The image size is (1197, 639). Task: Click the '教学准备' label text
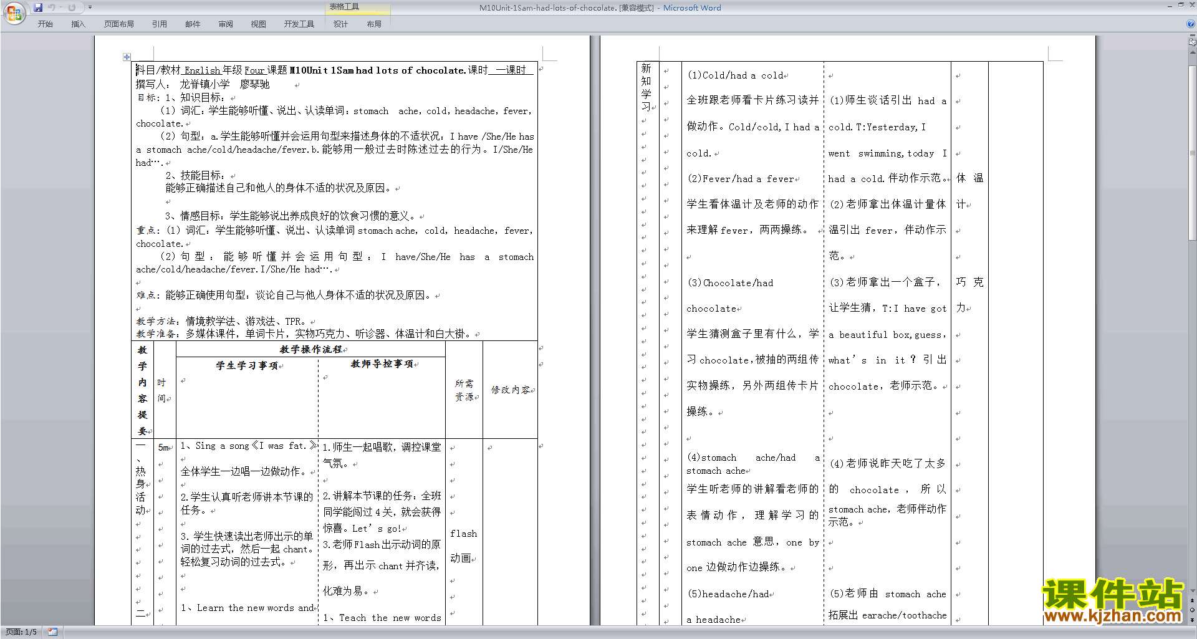pyautogui.click(x=156, y=334)
